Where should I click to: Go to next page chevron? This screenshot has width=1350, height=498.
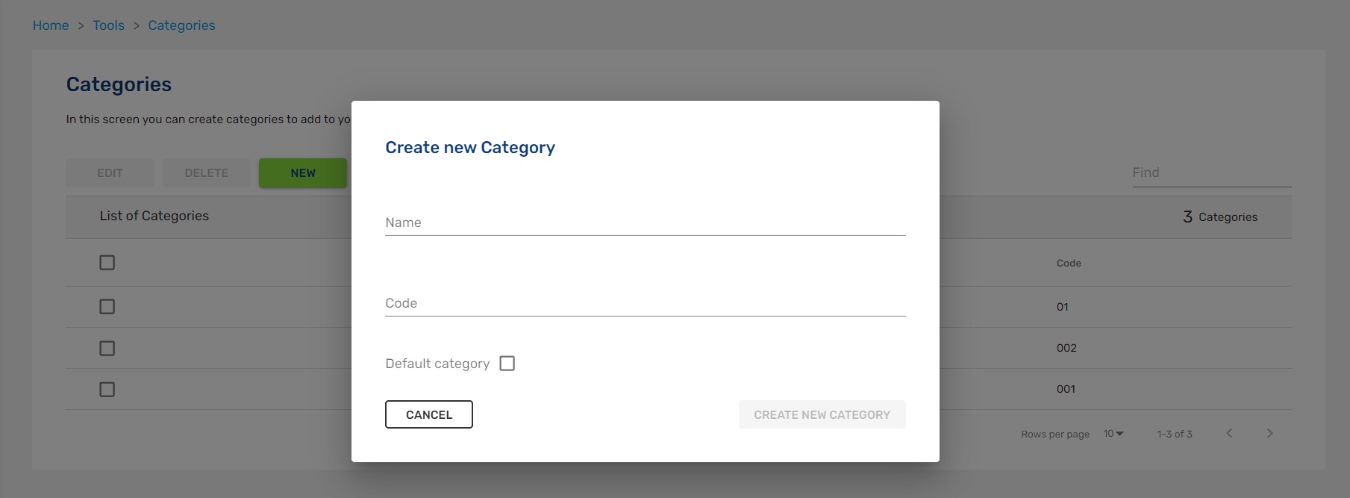(1269, 433)
